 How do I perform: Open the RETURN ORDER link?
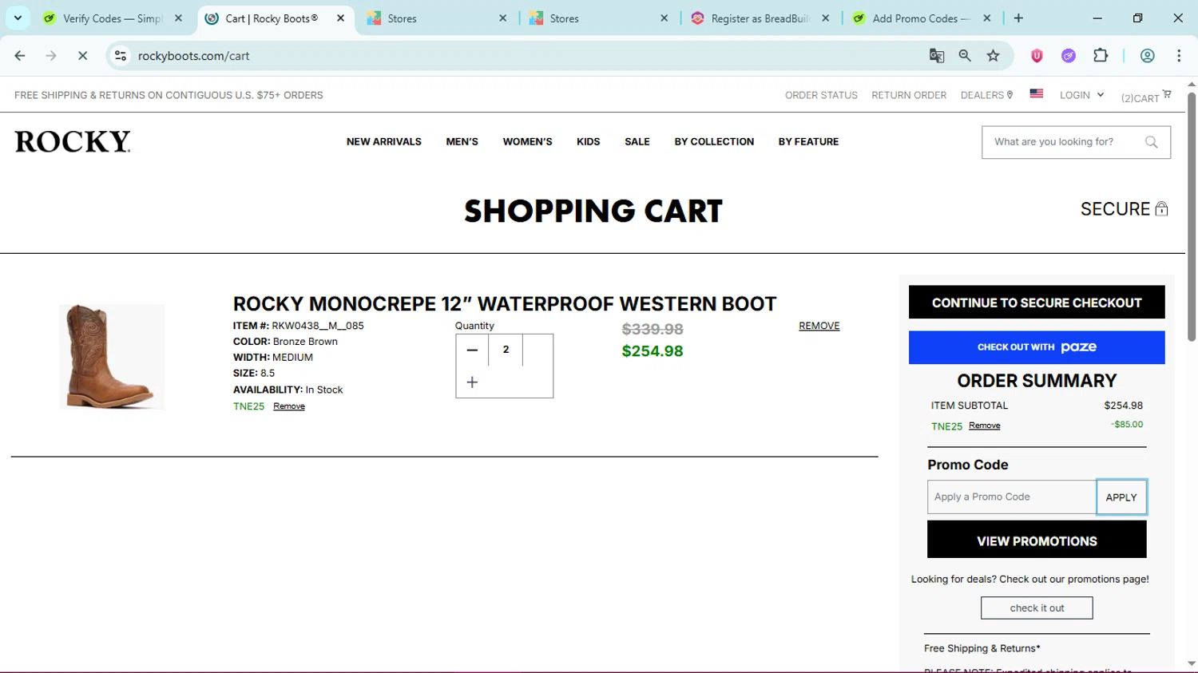tap(909, 95)
